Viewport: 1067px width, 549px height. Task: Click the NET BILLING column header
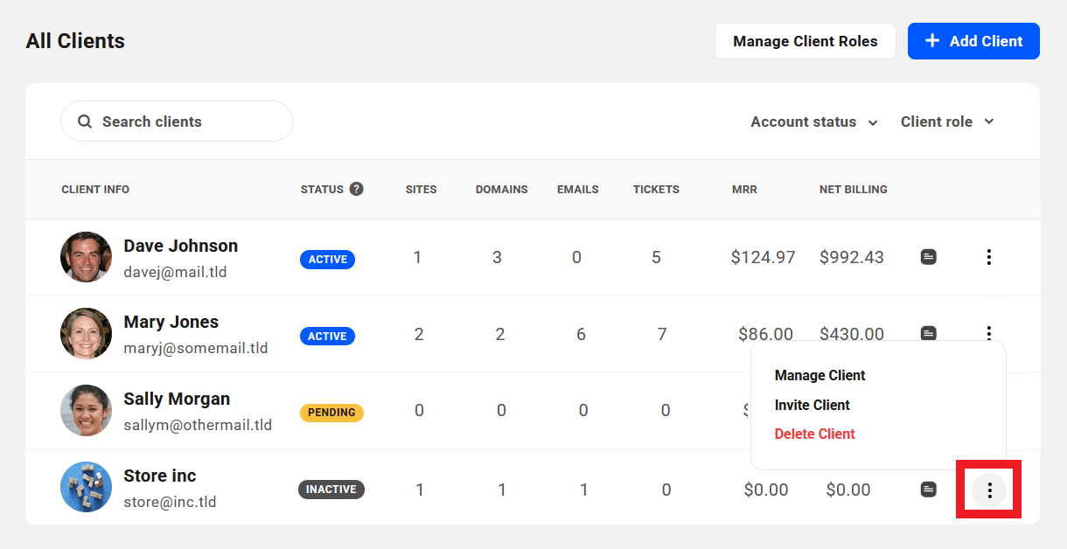(854, 189)
